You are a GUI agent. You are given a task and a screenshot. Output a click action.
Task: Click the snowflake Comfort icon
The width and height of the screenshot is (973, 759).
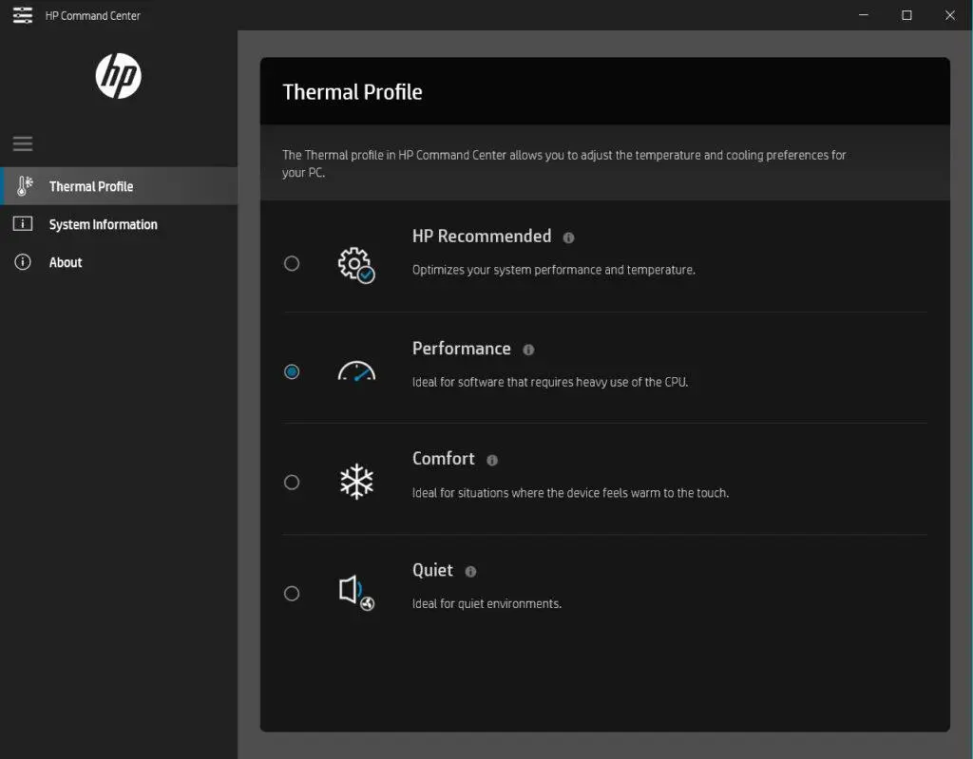pos(357,482)
